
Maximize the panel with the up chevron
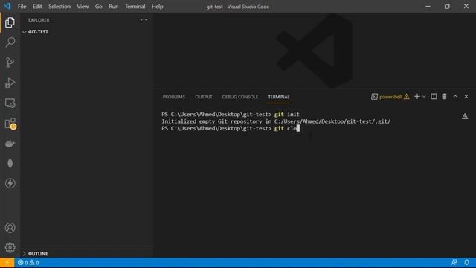point(455,97)
